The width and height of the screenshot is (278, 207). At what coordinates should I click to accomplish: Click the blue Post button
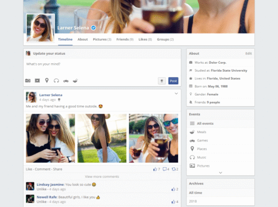pos(174,81)
